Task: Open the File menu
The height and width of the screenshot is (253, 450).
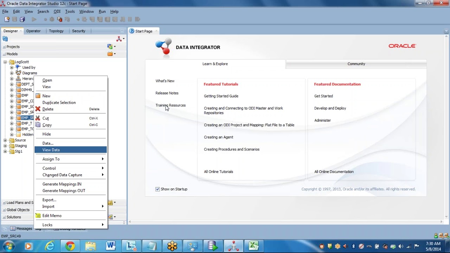Action: pos(5,12)
